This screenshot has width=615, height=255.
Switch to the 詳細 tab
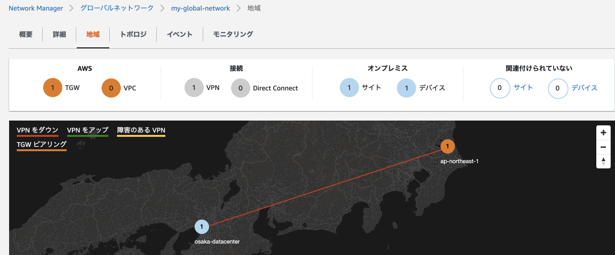59,34
